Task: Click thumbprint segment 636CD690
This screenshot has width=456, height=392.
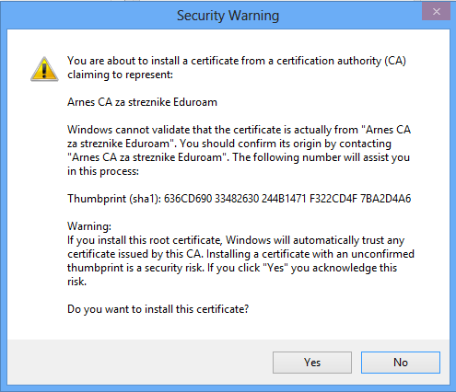Action: pyautogui.click(x=188, y=199)
